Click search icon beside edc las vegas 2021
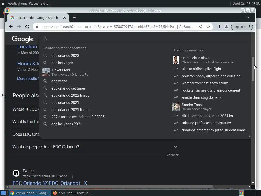The height and width of the screenshot is (196, 261). coord(45,124)
